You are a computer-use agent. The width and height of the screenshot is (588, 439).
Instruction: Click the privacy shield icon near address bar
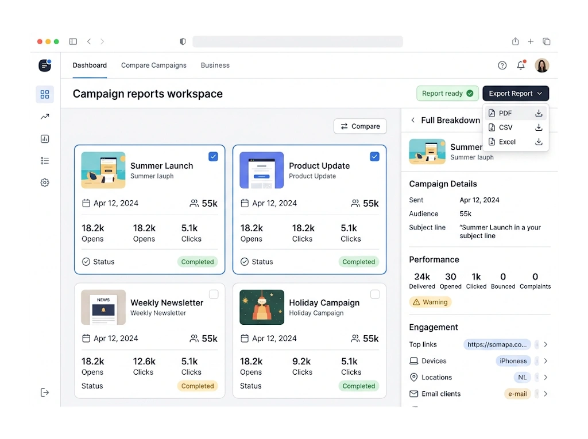(x=183, y=41)
